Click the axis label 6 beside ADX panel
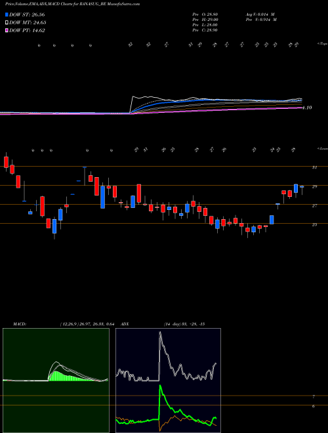The height and width of the screenshot is (433, 328). 314,406
